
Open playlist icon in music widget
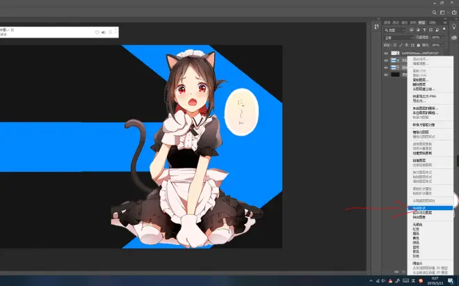coord(110,32)
